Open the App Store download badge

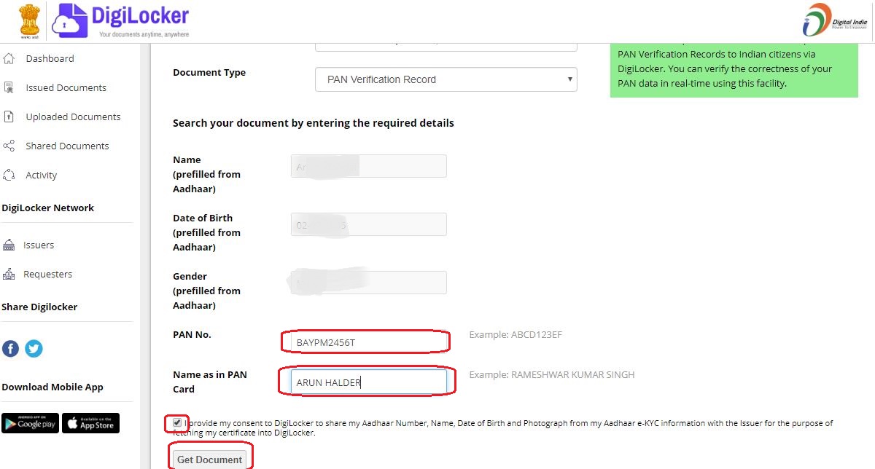point(90,423)
